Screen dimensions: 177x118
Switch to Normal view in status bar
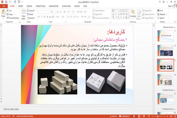tap(134, 116)
